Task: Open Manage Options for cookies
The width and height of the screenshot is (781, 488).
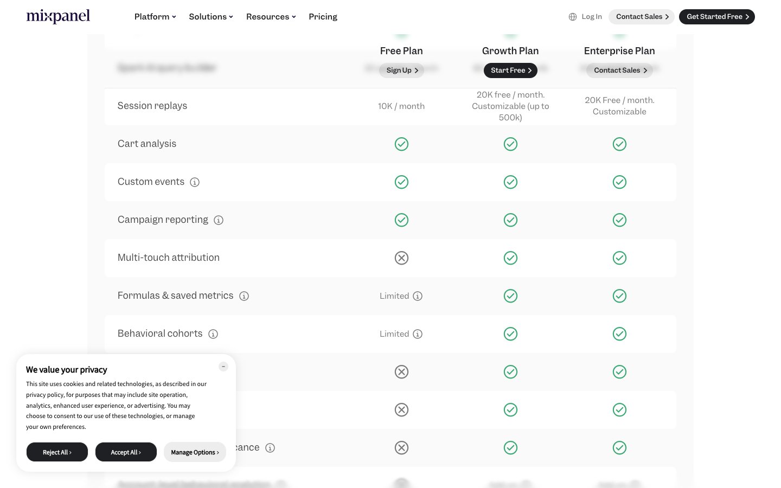Action: coord(195,452)
